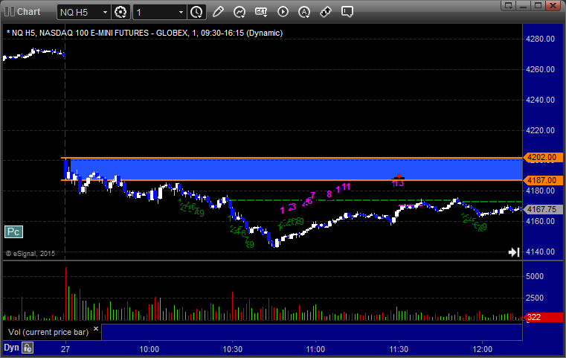Click the circled A alerts icon
This screenshot has width=566, height=358.
(x=304, y=12)
